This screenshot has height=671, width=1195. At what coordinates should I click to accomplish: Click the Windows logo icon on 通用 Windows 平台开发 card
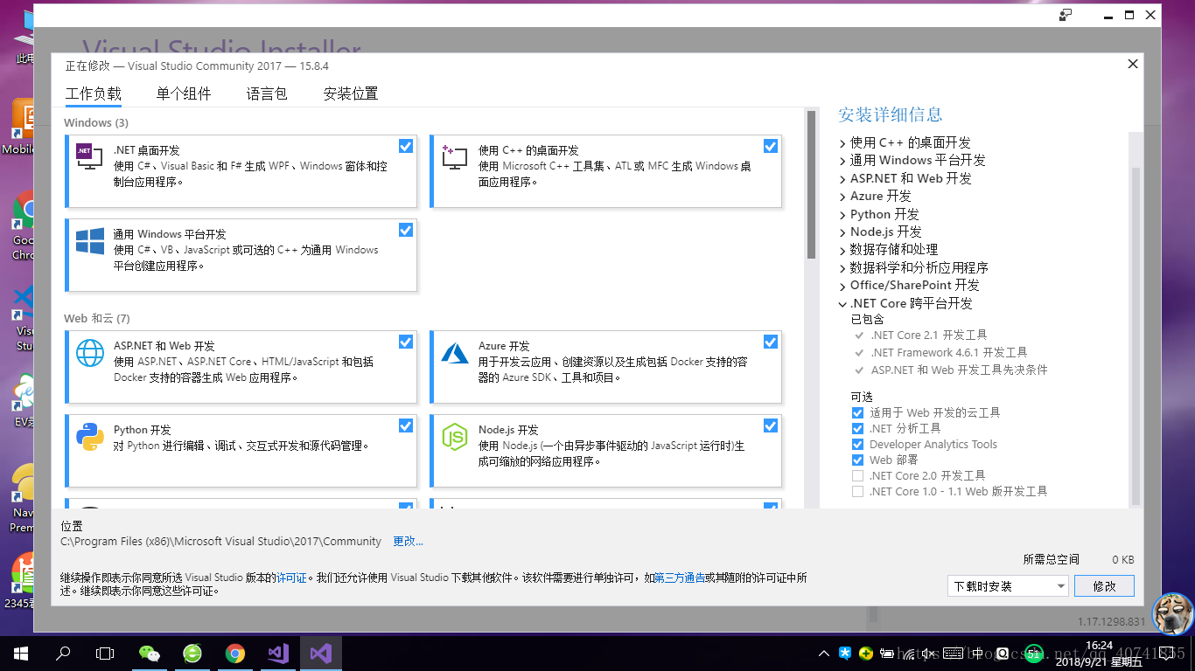point(90,241)
